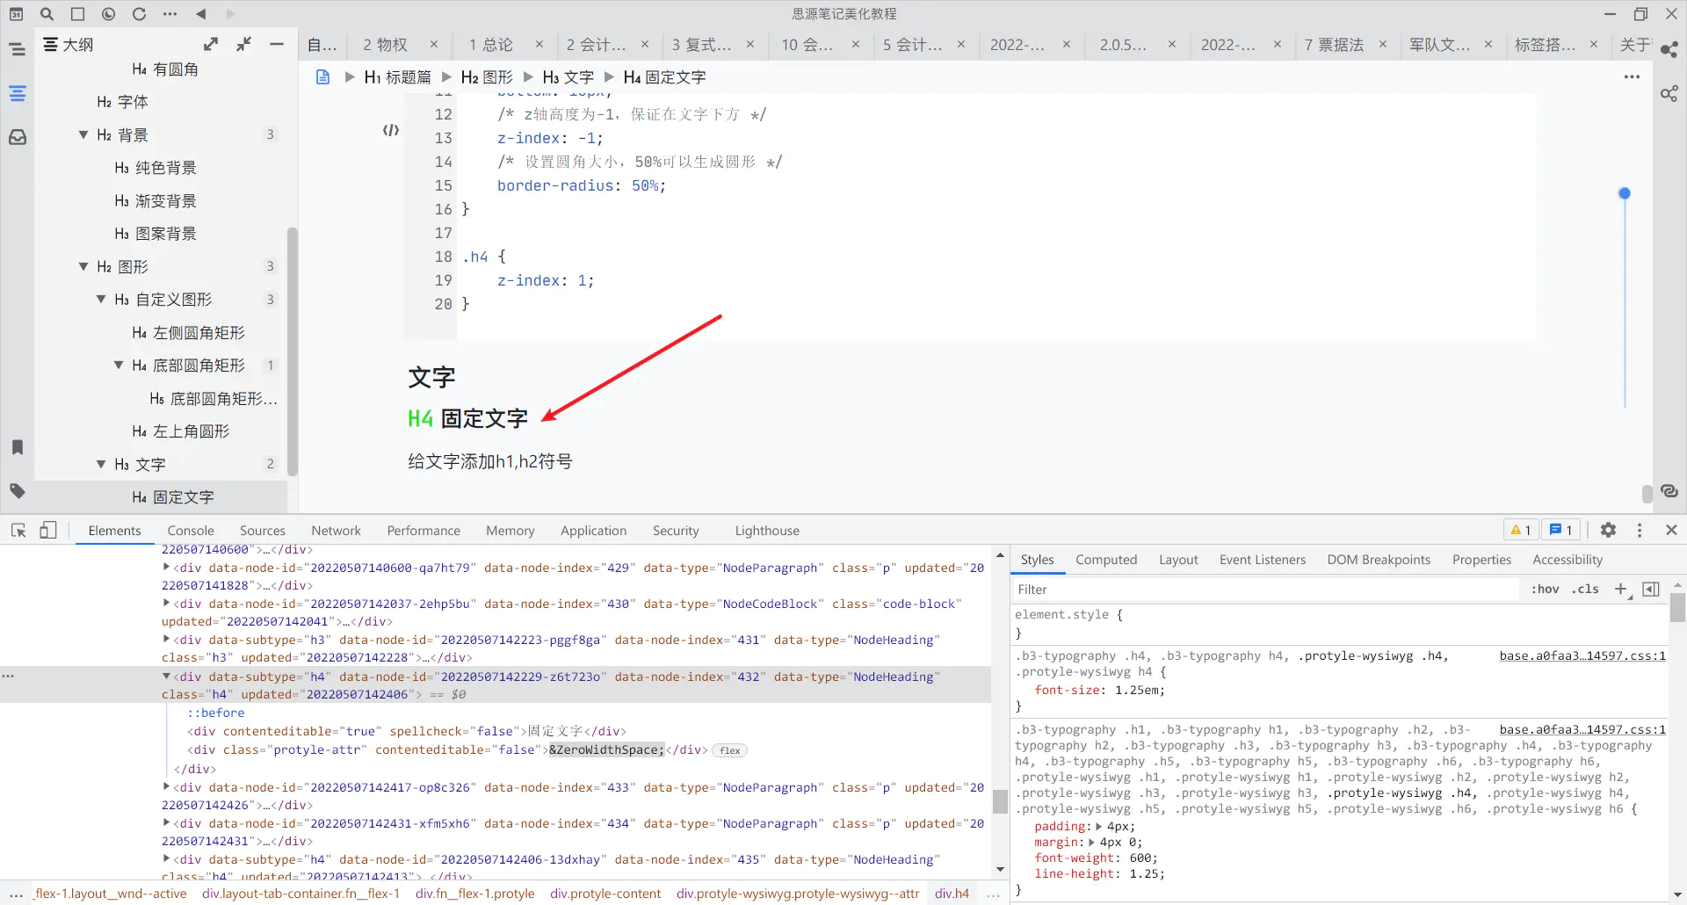The width and height of the screenshot is (1687, 905).
Task: Collapse the H3 自定义图形 outline node
Action: (x=101, y=300)
